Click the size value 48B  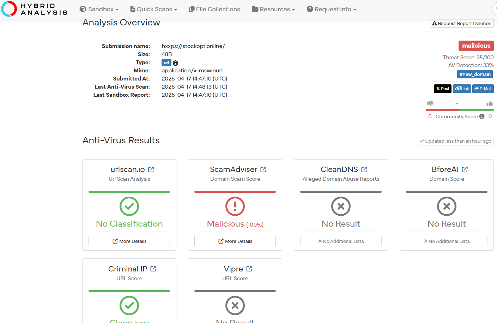(x=167, y=54)
